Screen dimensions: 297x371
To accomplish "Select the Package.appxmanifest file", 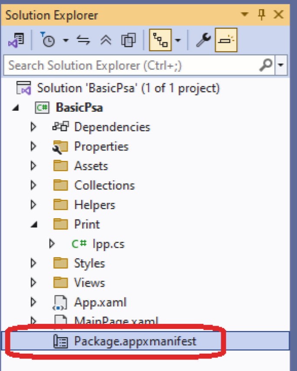I will pos(135,341).
